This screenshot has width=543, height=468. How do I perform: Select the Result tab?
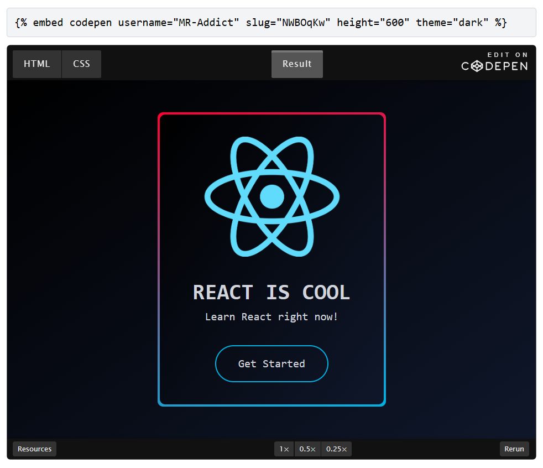297,64
